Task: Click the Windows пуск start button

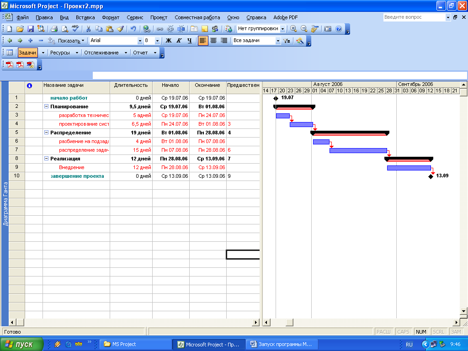Action: pos(21,344)
